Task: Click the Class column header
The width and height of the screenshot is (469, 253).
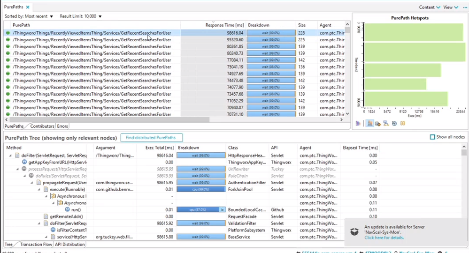Action: tap(233, 148)
